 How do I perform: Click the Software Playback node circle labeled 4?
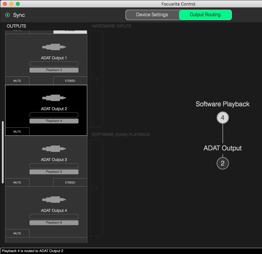click(222, 118)
